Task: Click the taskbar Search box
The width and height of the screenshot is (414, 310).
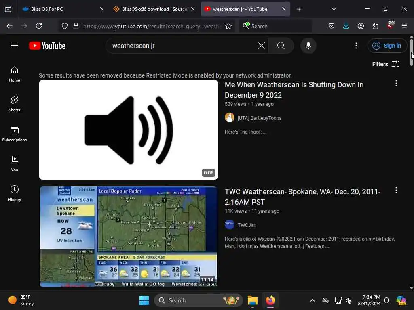Action: pyautogui.click(x=199, y=300)
